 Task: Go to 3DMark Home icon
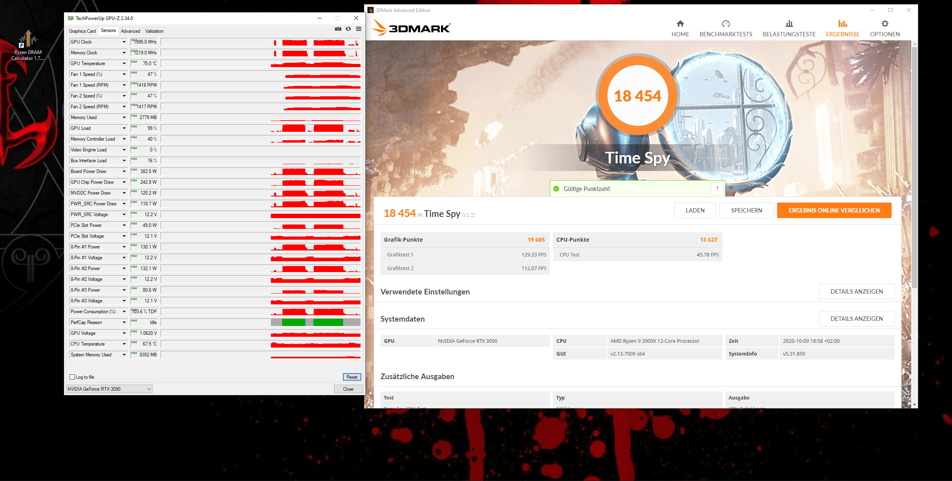(x=680, y=24)
